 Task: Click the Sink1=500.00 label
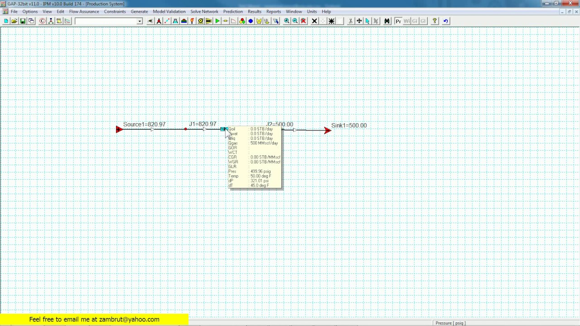click(x=349, y=125)
